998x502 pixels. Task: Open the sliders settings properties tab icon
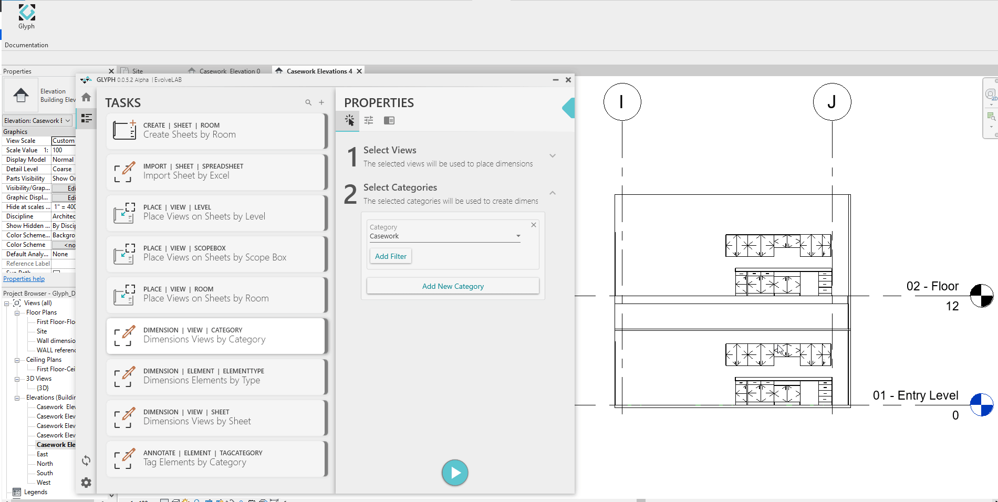coord(369,120)
